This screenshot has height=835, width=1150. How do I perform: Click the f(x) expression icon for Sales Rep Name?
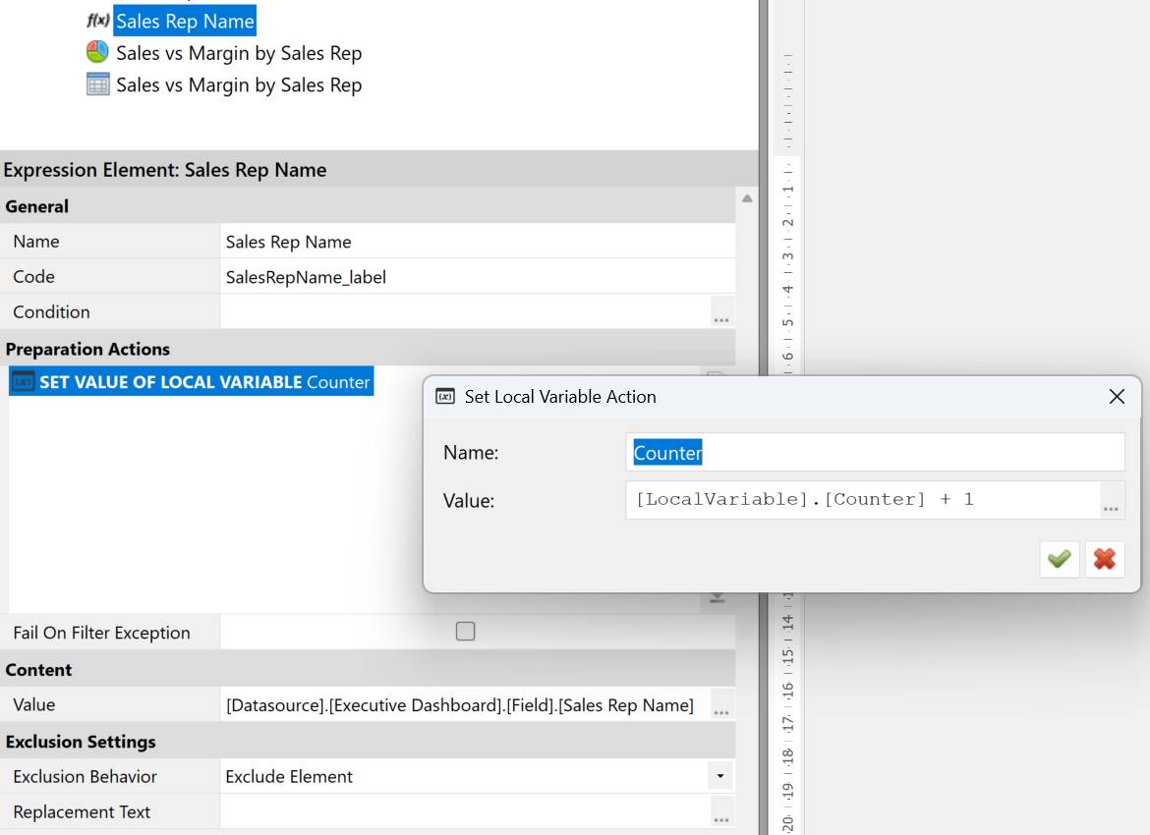click(x=97, y=21)
